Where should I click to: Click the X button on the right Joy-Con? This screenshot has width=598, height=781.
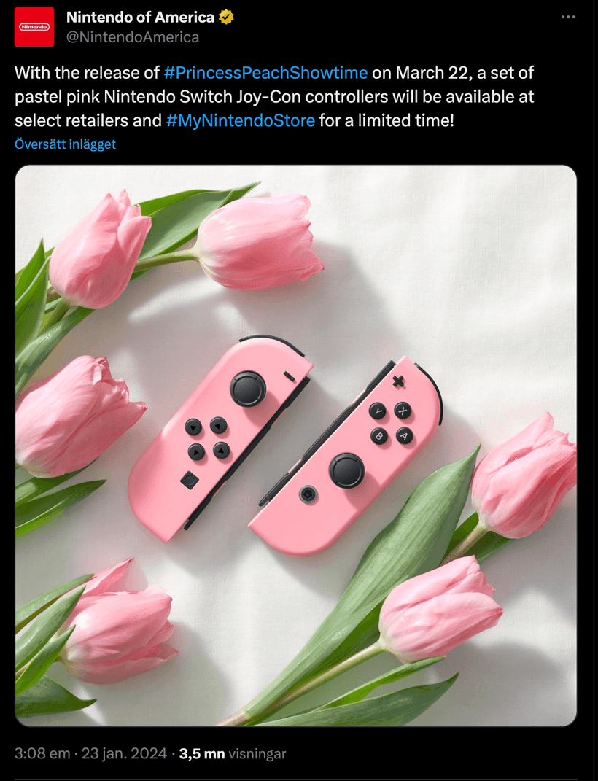(403, 410)
